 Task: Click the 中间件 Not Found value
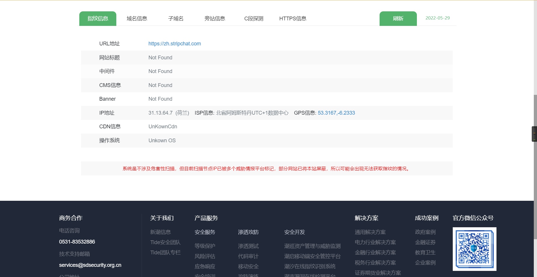pyautogui.click(x=160, y=71)
